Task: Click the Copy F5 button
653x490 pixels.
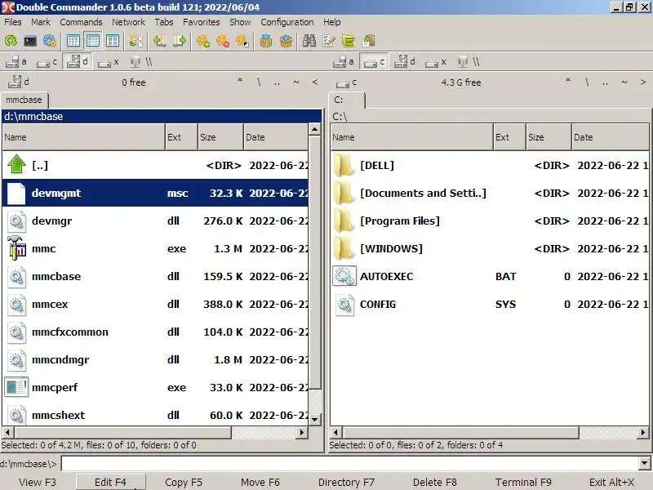Action: tap(183, 482)
